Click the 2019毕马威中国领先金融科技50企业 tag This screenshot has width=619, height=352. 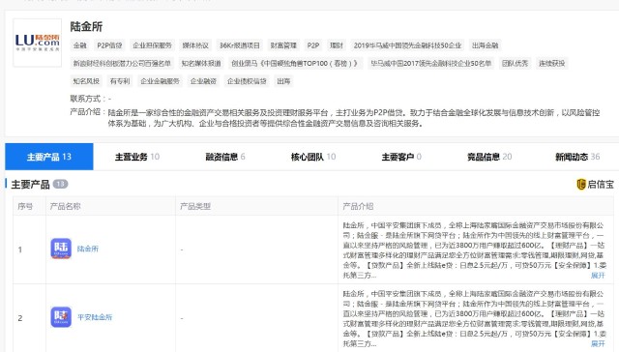(x=407, y=45)
